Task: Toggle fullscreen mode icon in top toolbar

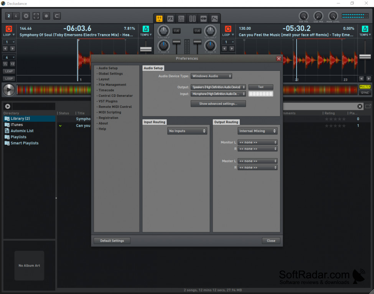Action: (x=36, y=16)
